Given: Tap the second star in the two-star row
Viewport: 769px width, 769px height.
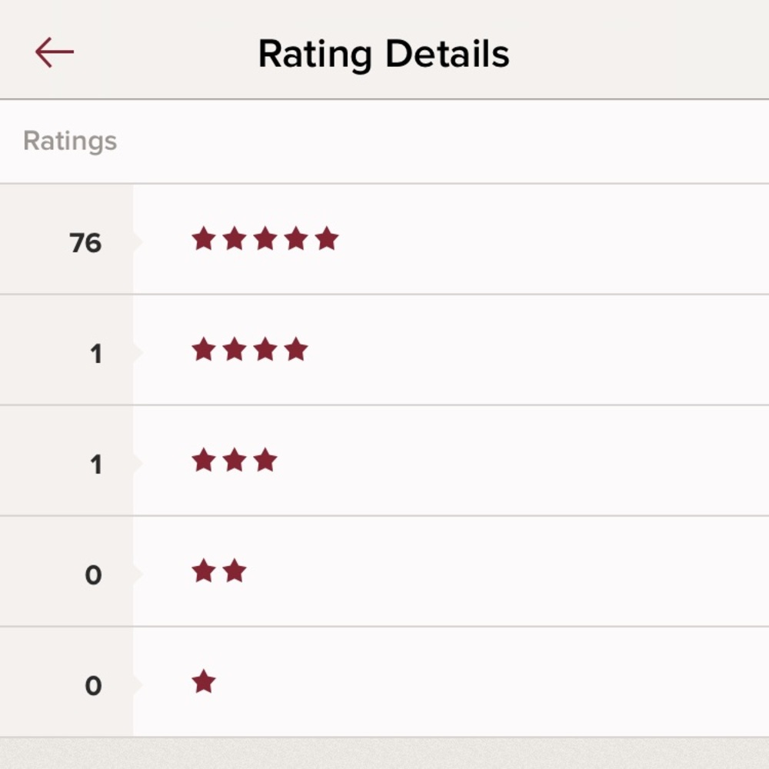Looking at the screenshot, I should click(234, 571).
